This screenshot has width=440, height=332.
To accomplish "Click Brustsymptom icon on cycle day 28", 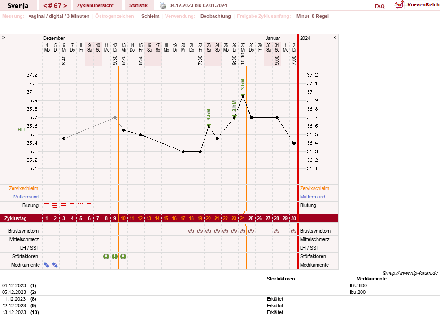I will tap(276, 231).
